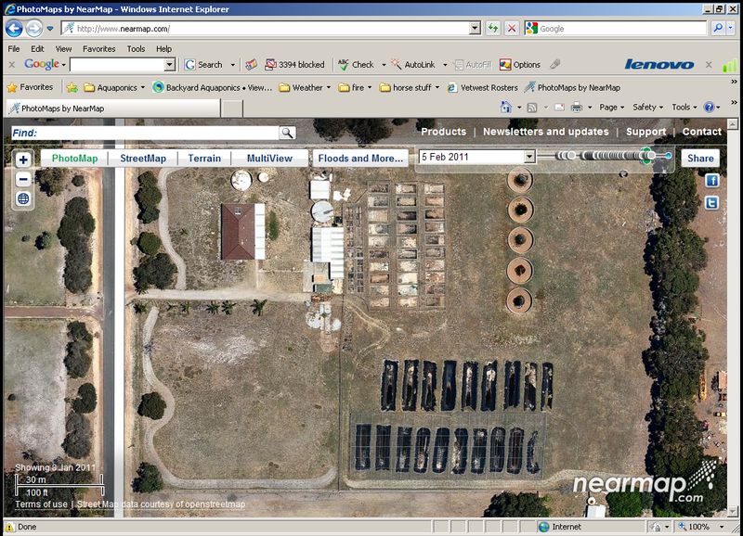The height and width of the screenshot is (536, 743).
Task: Expand the Floods and More menu
Action: (x=360, y=159)
